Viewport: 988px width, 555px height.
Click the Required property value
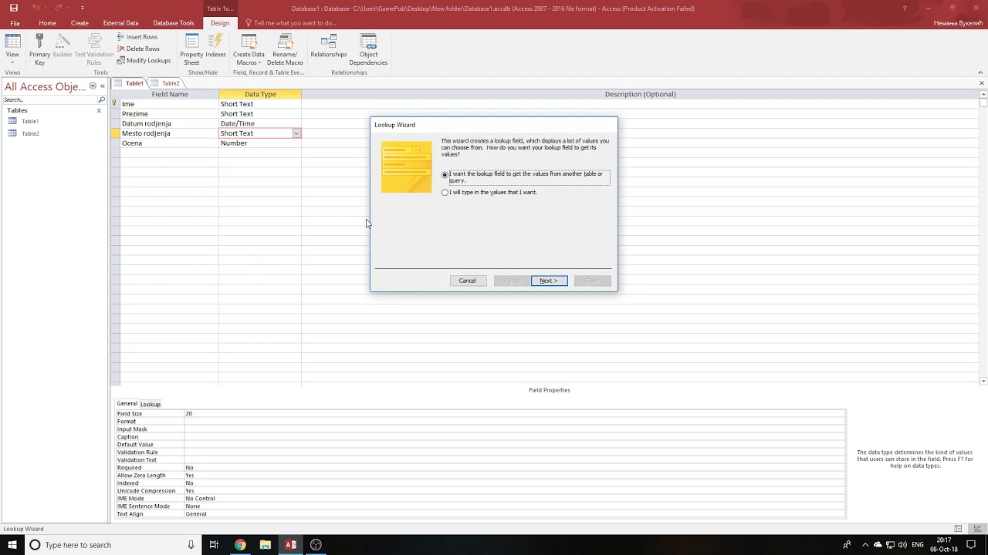[515, 468]
